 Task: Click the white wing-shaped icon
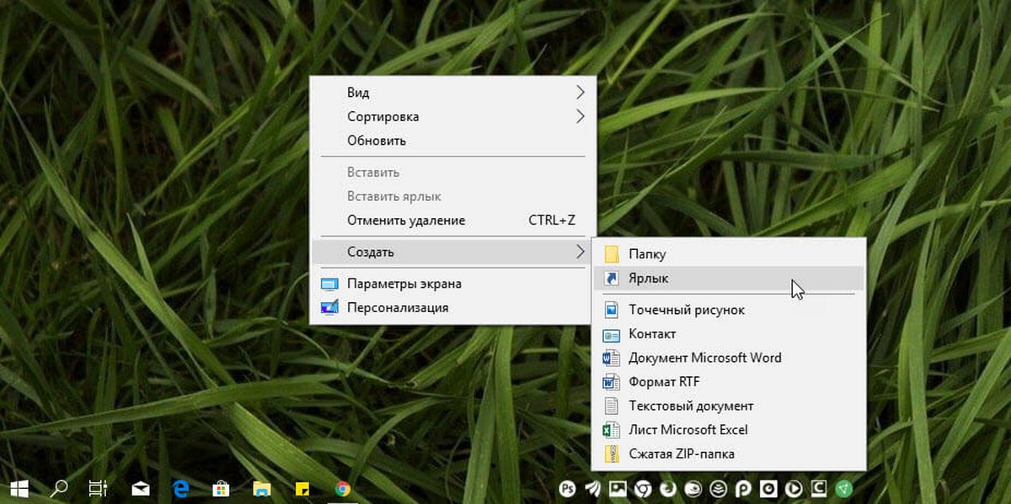pos(592,488)
